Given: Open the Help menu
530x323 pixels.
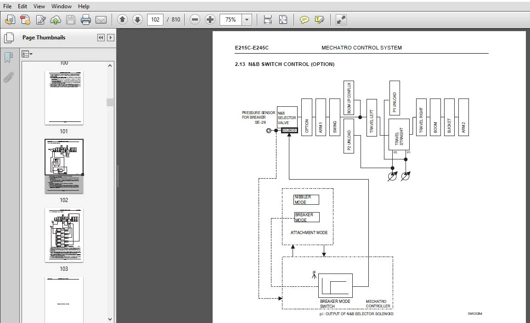Looking at the screenshot, I should [x=84, y=6].
